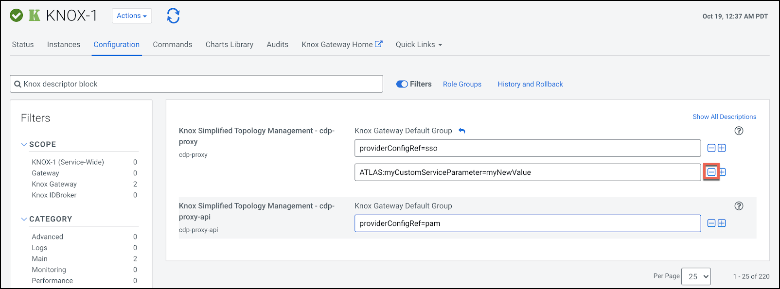780x289 pixels.
Task: Remove the providerConfigRef=pam entry
Action: (x=711, y=223)
